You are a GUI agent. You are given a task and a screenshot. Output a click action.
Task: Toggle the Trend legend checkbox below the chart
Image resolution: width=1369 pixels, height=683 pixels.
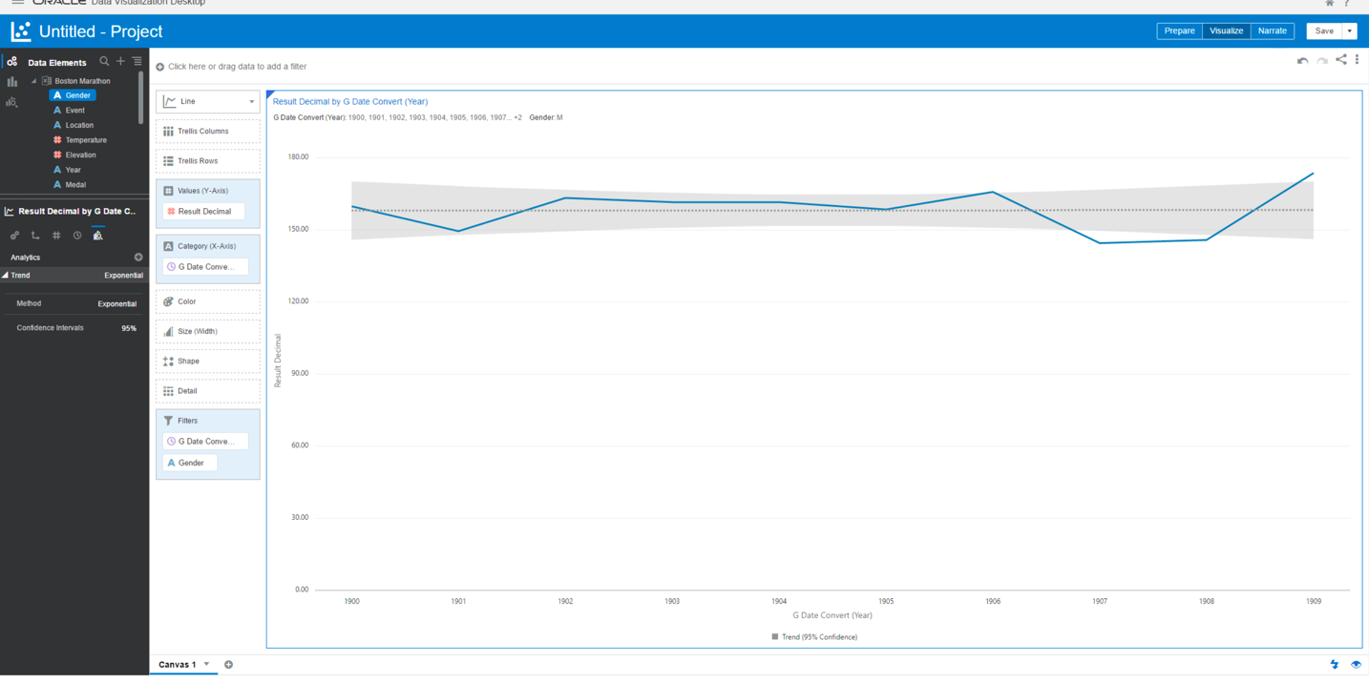776,636
